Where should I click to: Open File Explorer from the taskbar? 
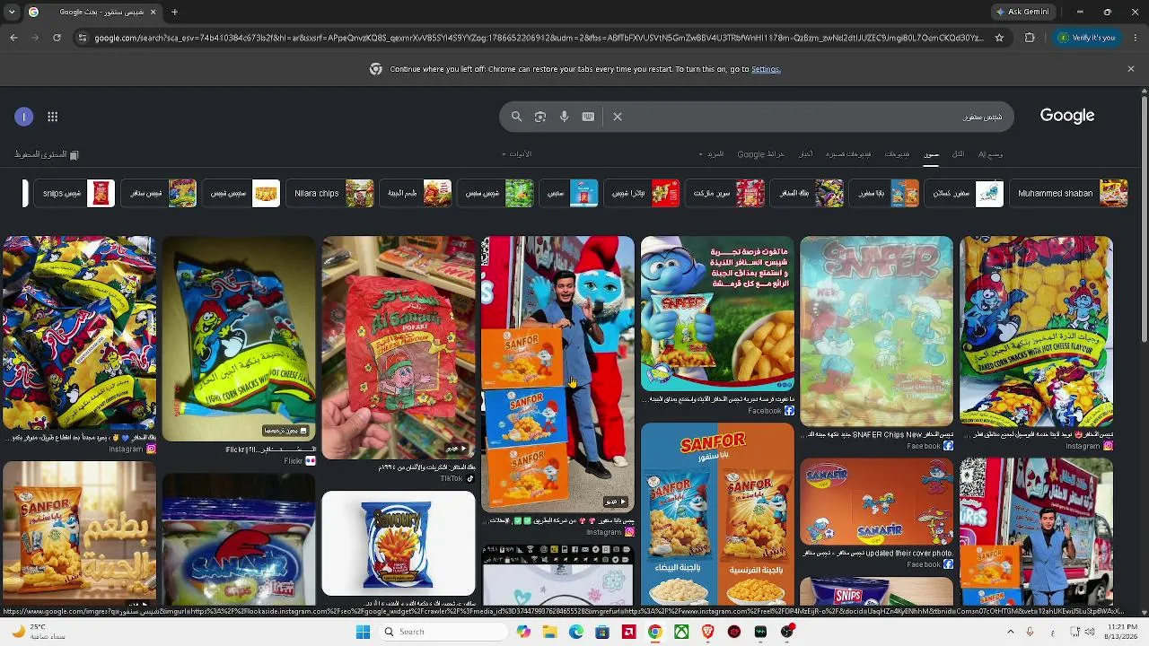pyautogui.click(x=550, y=632)
